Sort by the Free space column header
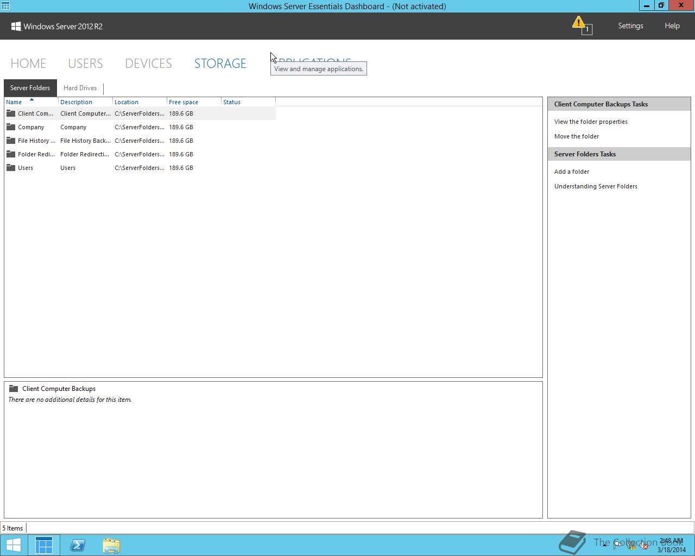 pyautogui.click(x=194, y=102)
